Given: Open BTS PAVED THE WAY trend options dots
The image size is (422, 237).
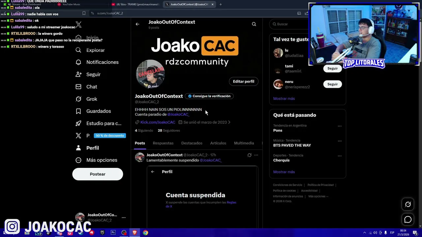Looking at the screenshot, I should pyautogui.click(x=340, y=141).
